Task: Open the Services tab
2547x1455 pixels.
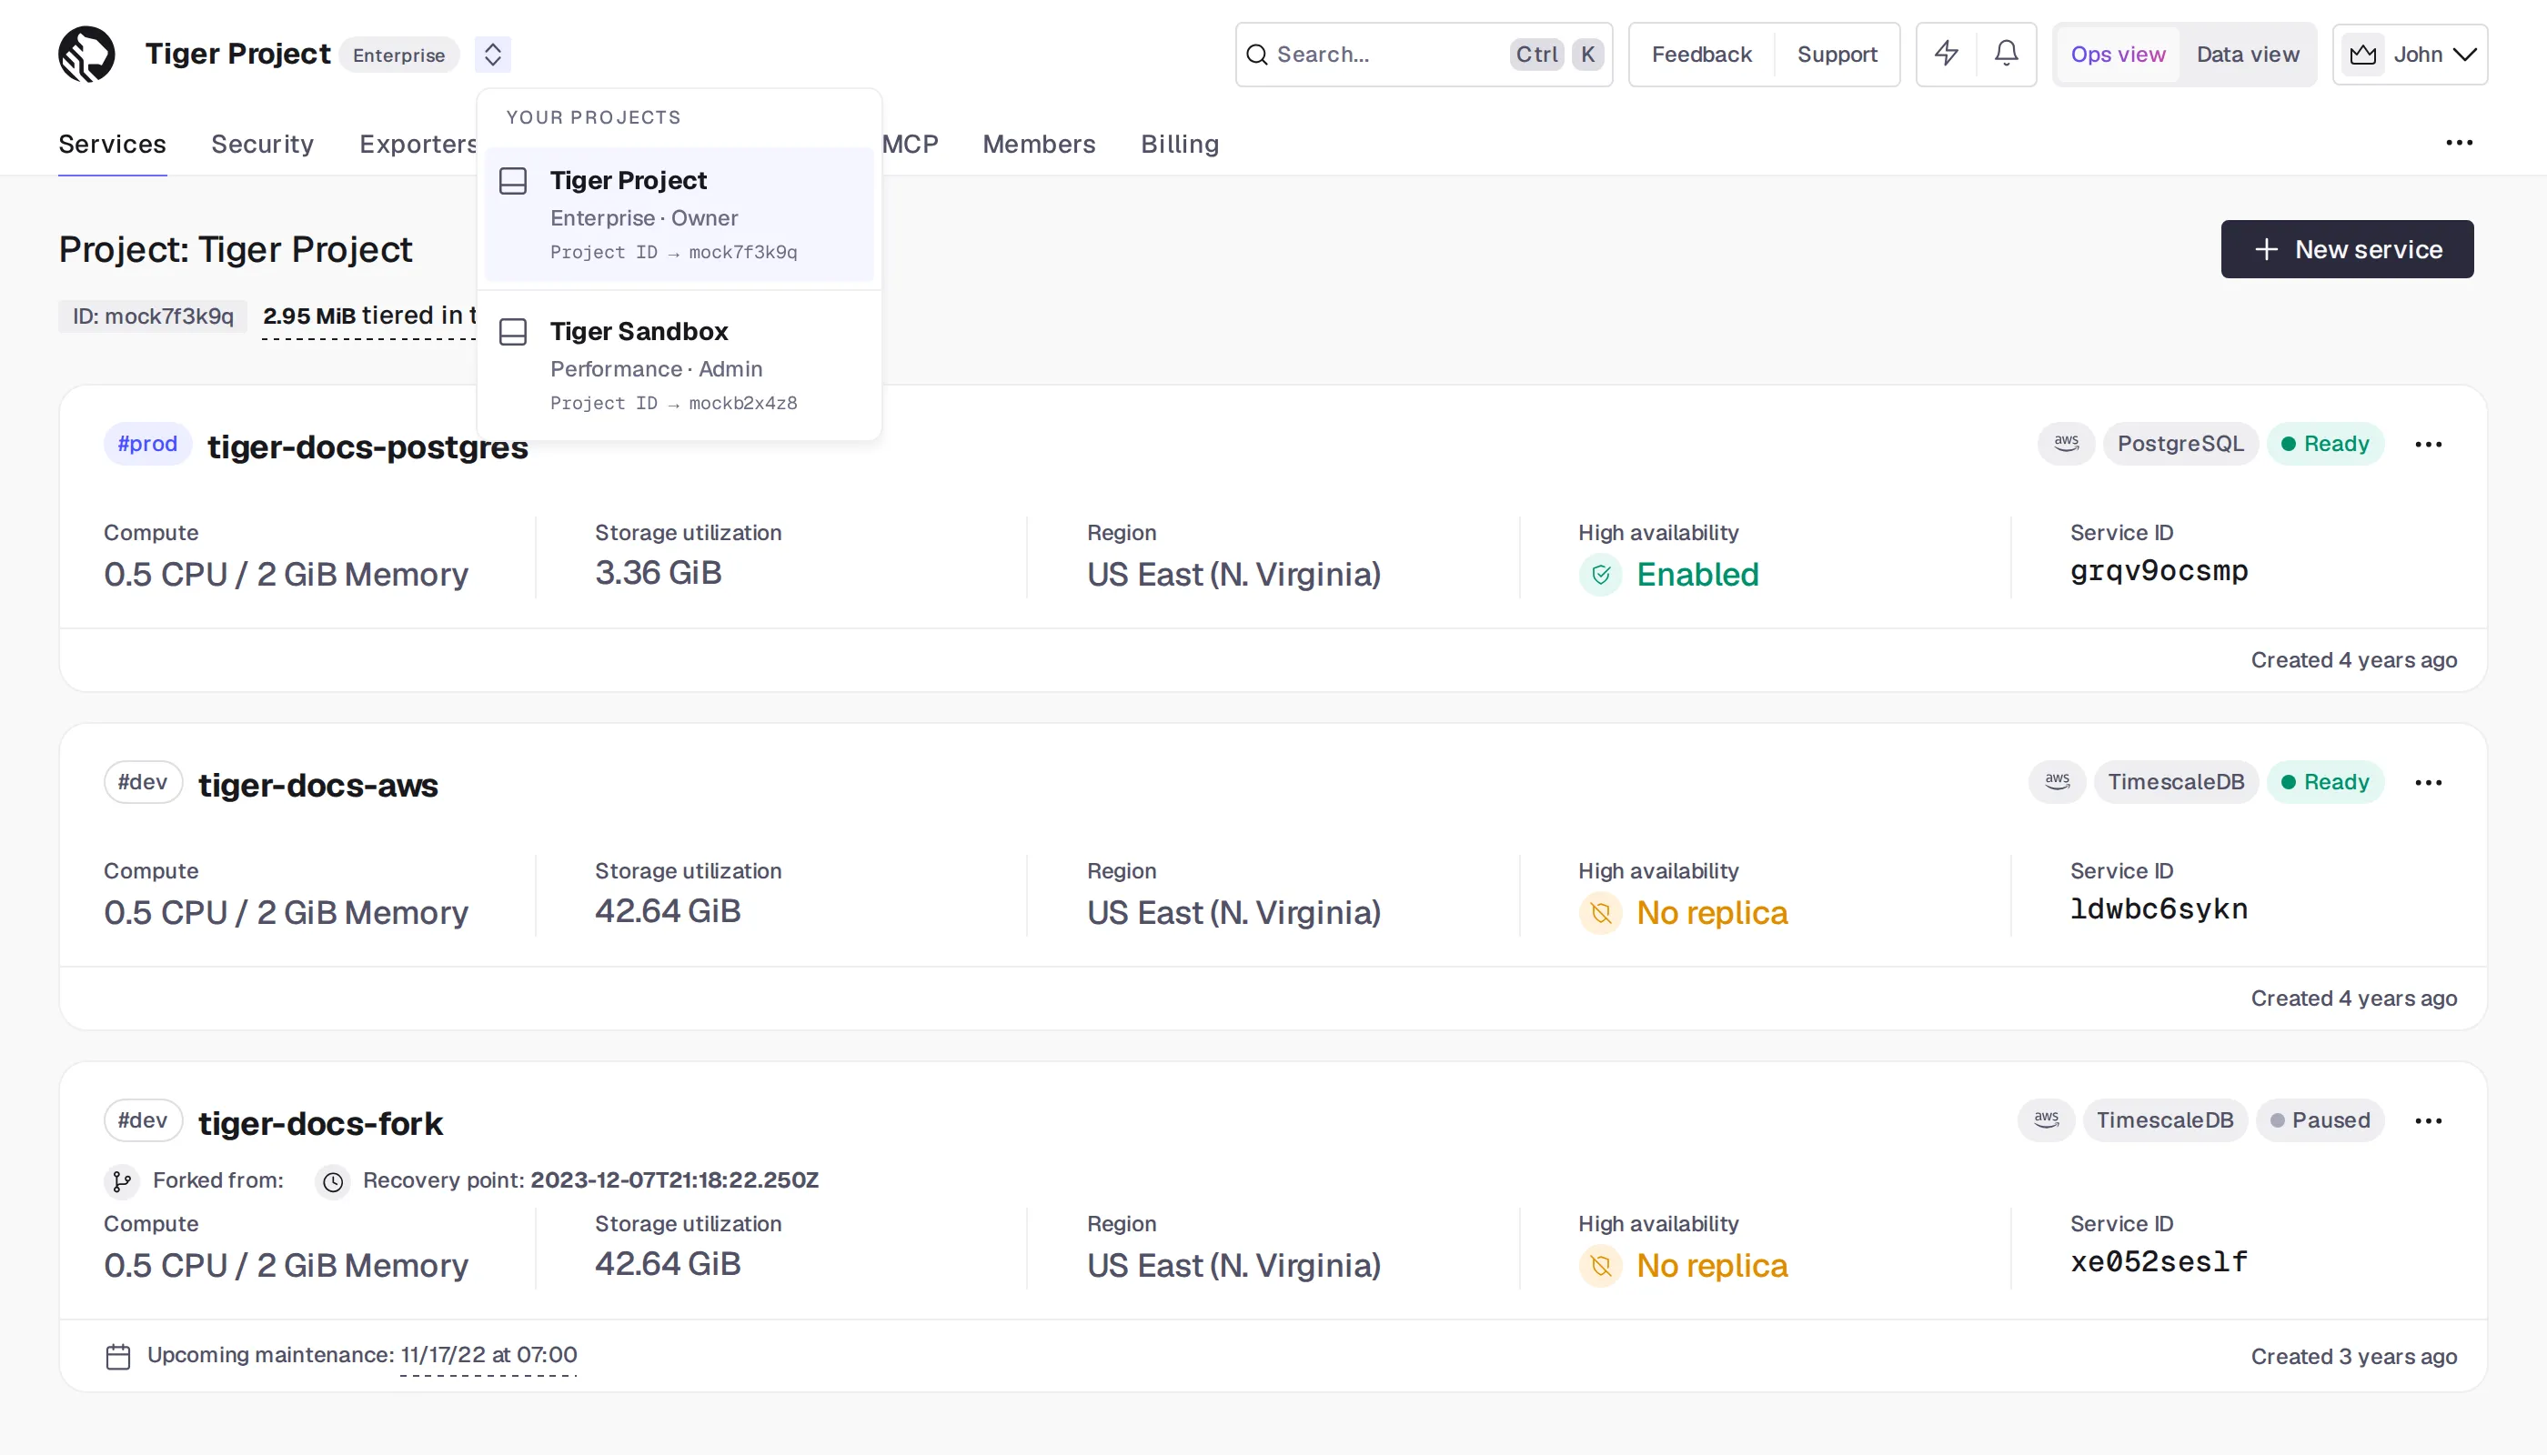Action: click(112, 144)
